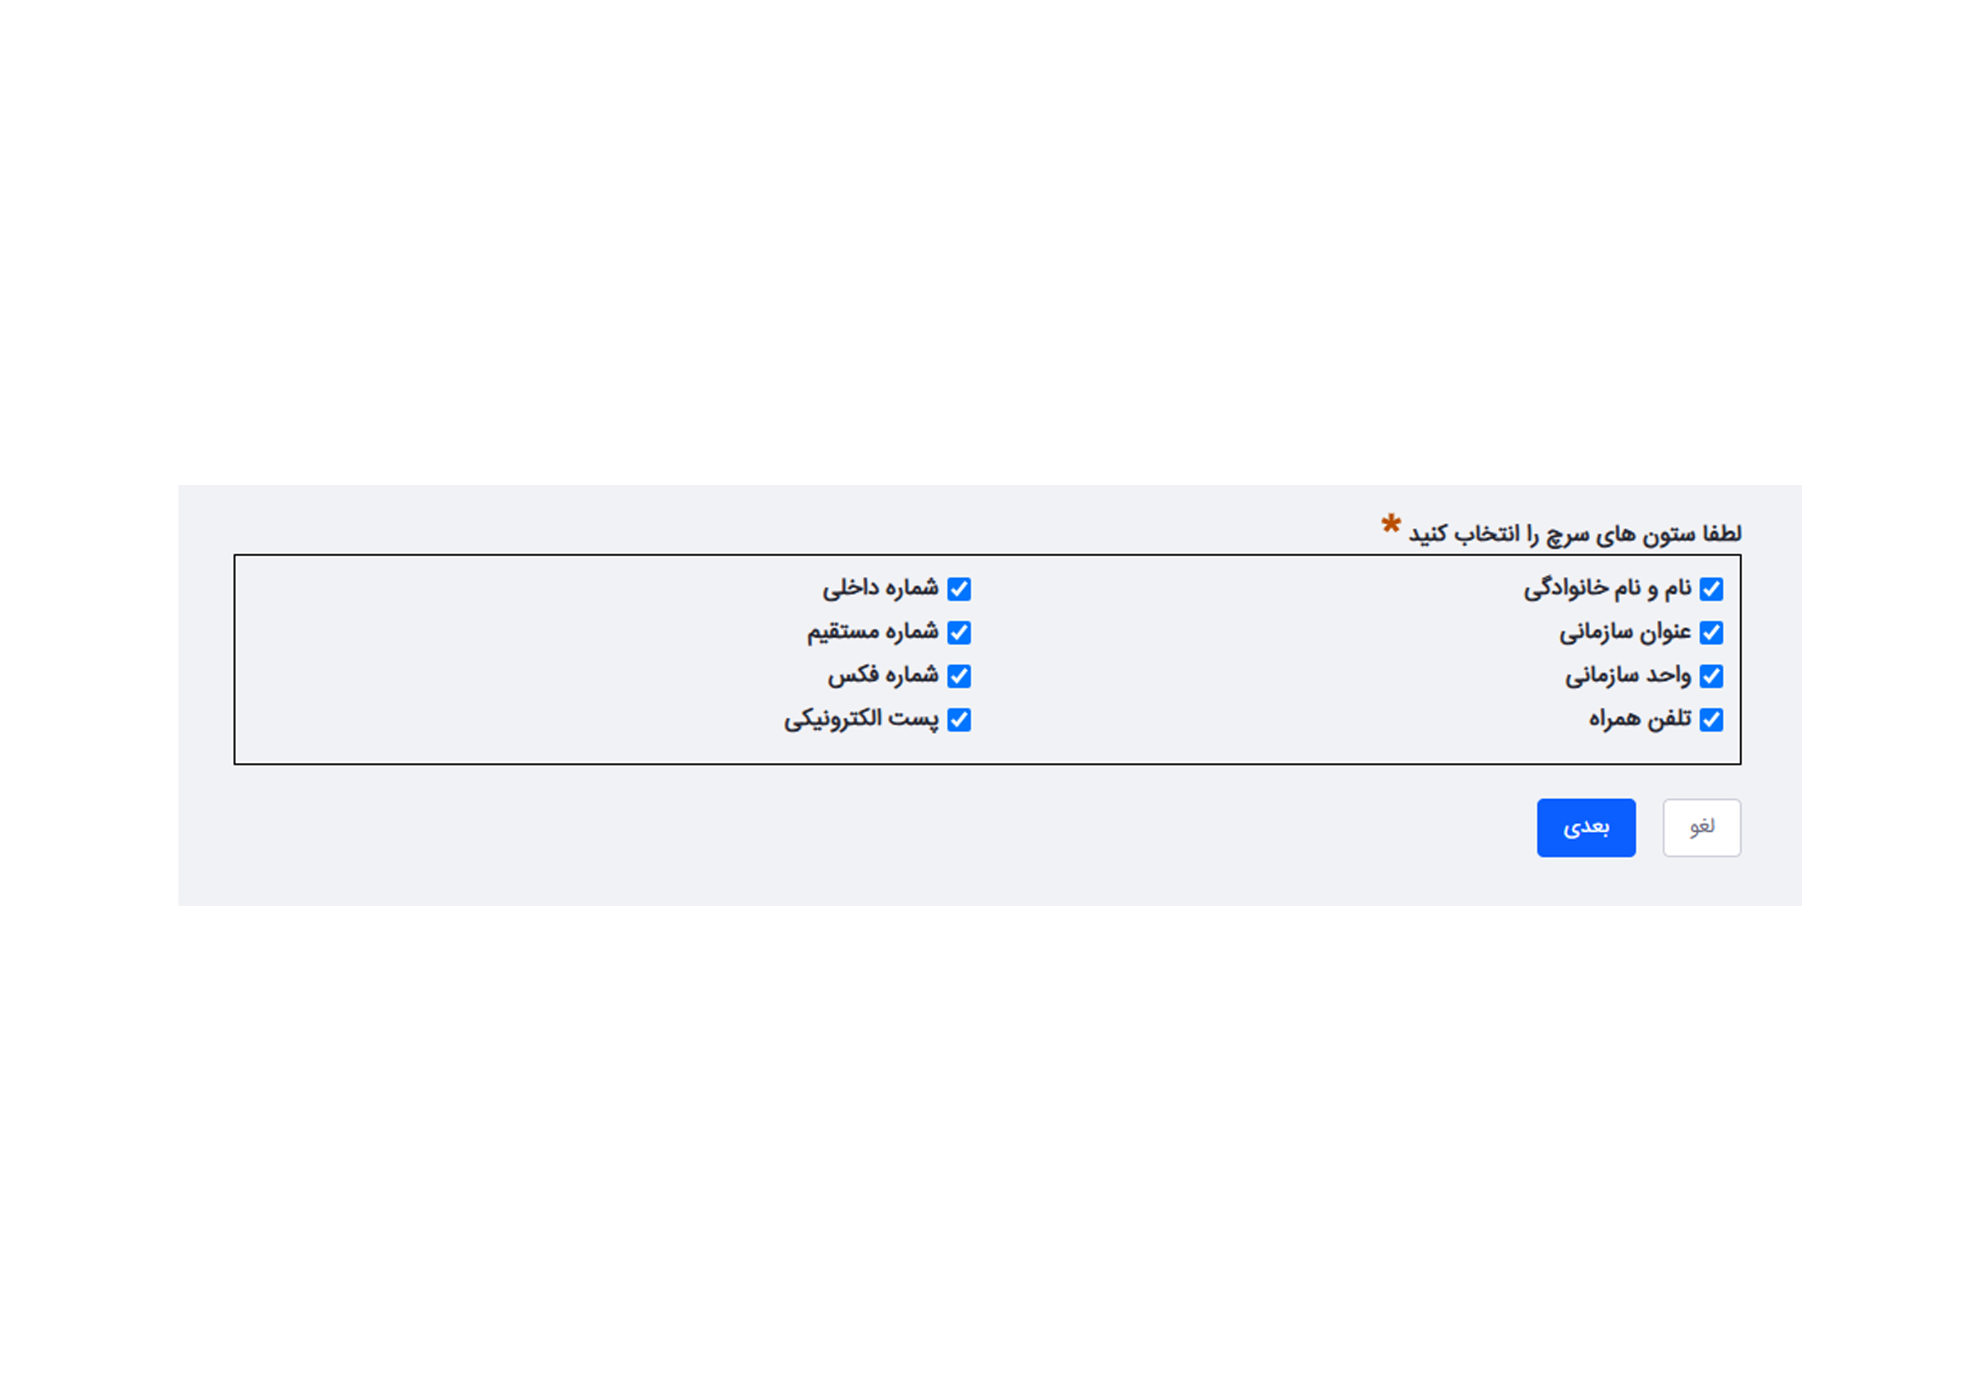Select the 'شماره مستقیم' label text
This screenshot has height=1391, width=1968.
(x=872, y=633)
